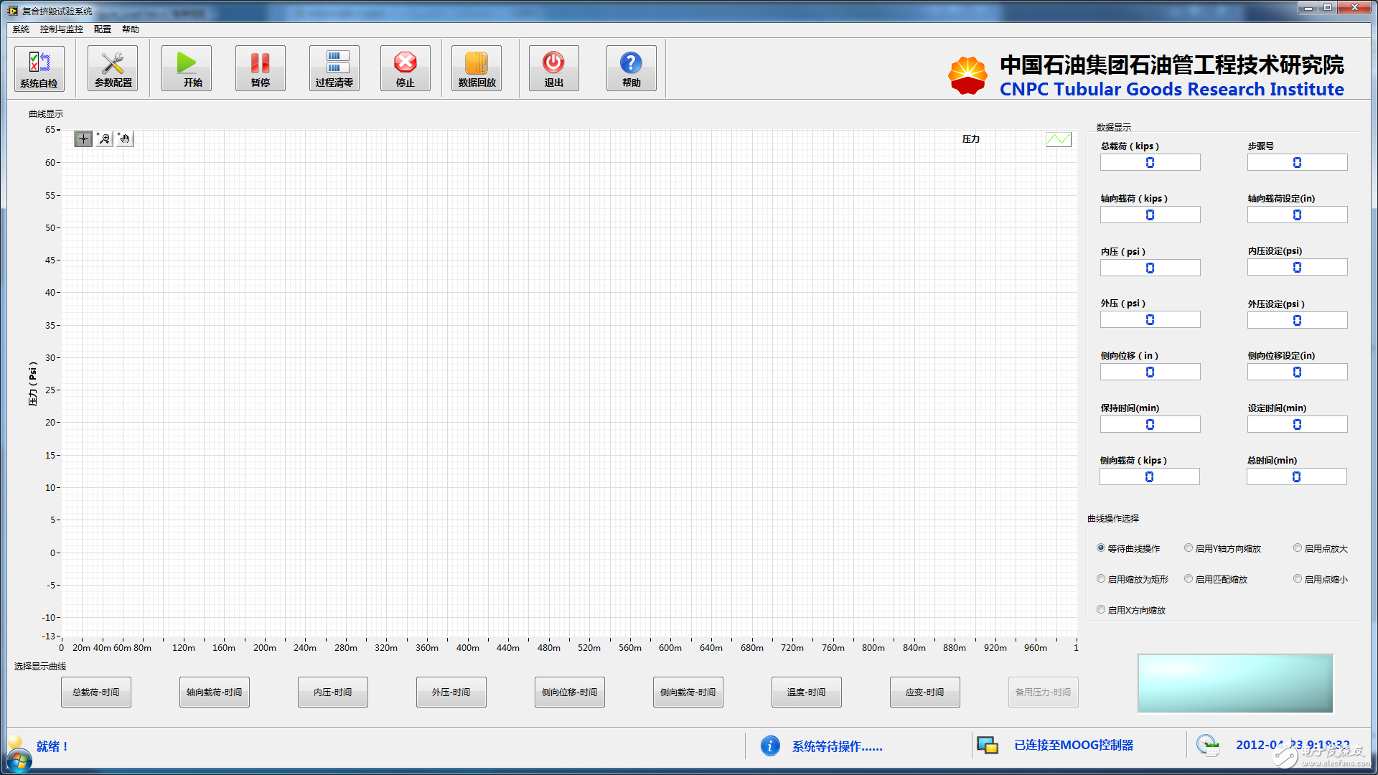Click the 退出 exit power icon
Image resolution: width=1378 pixels, height=775 pixels.
(x=553, y=68)
